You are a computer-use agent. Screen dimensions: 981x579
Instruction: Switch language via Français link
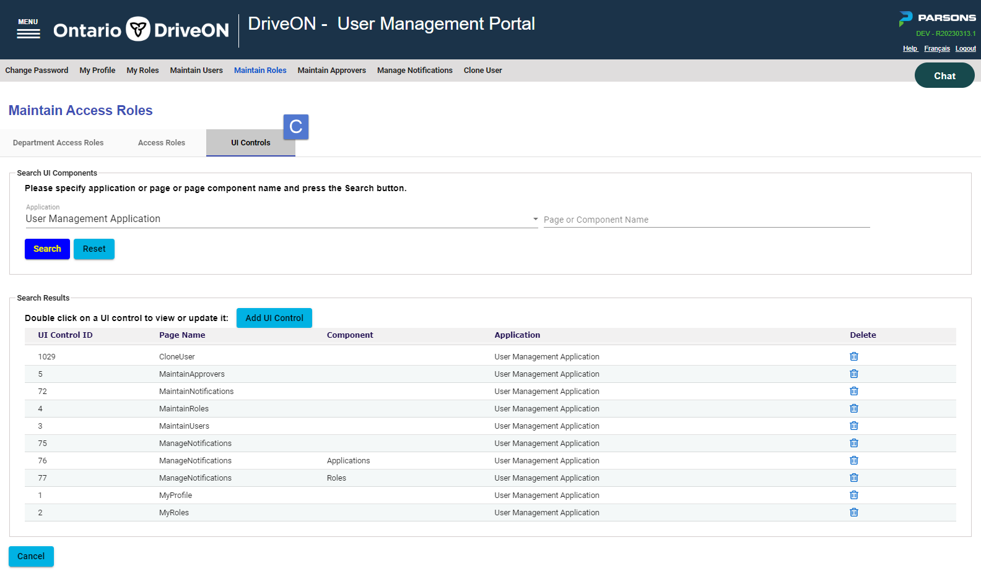(937, 48)
